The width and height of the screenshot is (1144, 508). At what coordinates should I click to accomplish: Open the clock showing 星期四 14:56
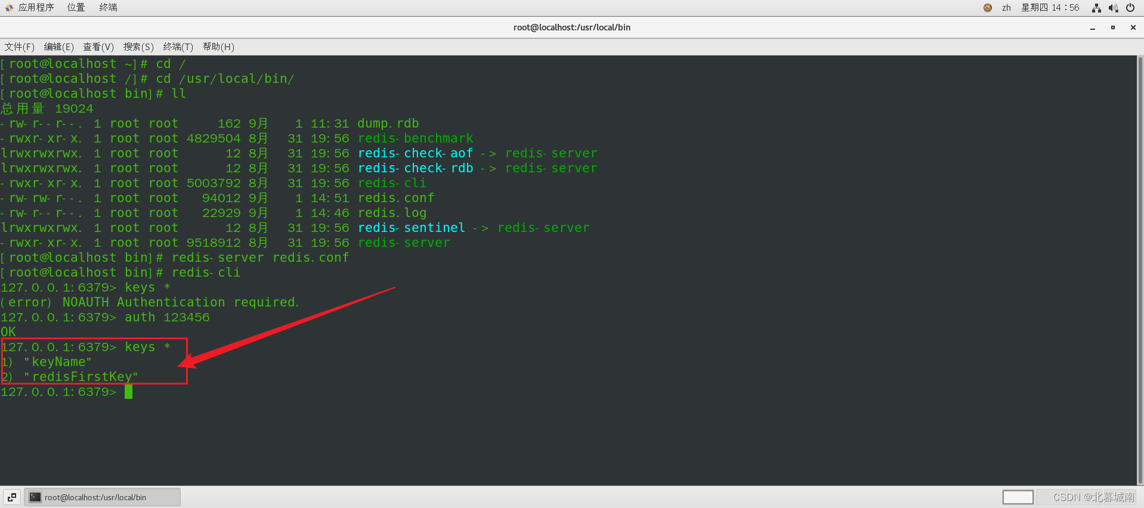(1050, 8)
